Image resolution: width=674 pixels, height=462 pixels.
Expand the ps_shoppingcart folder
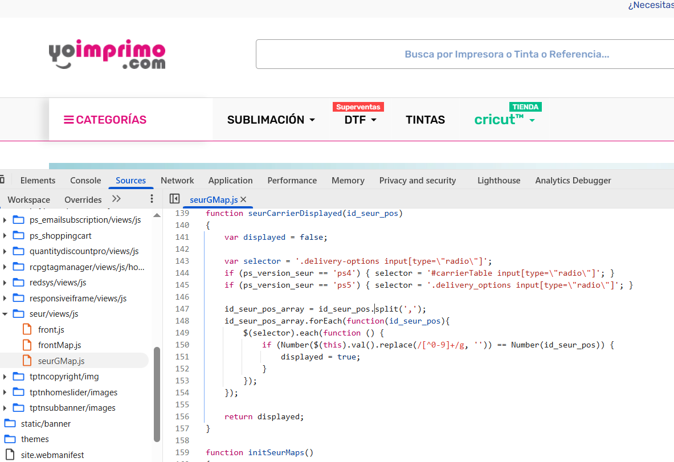(x=5, y=236)
